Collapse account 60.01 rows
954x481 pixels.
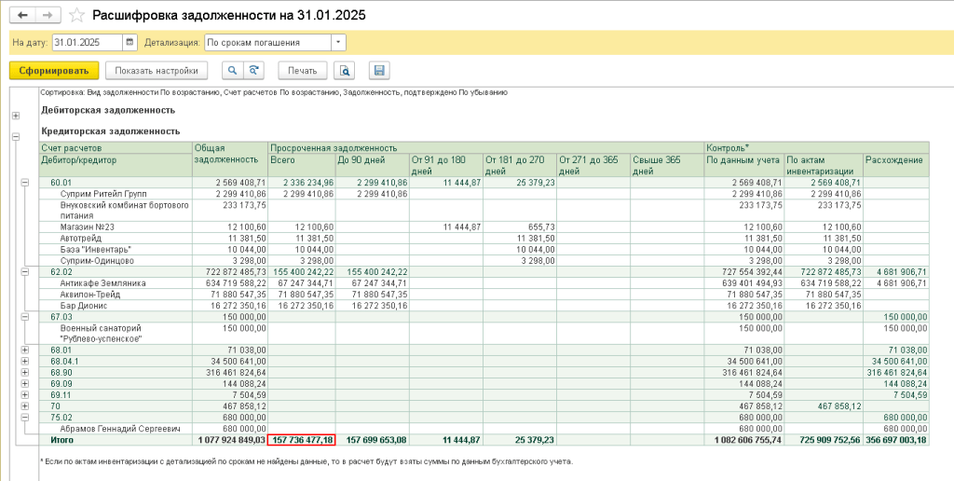point(25,183)
